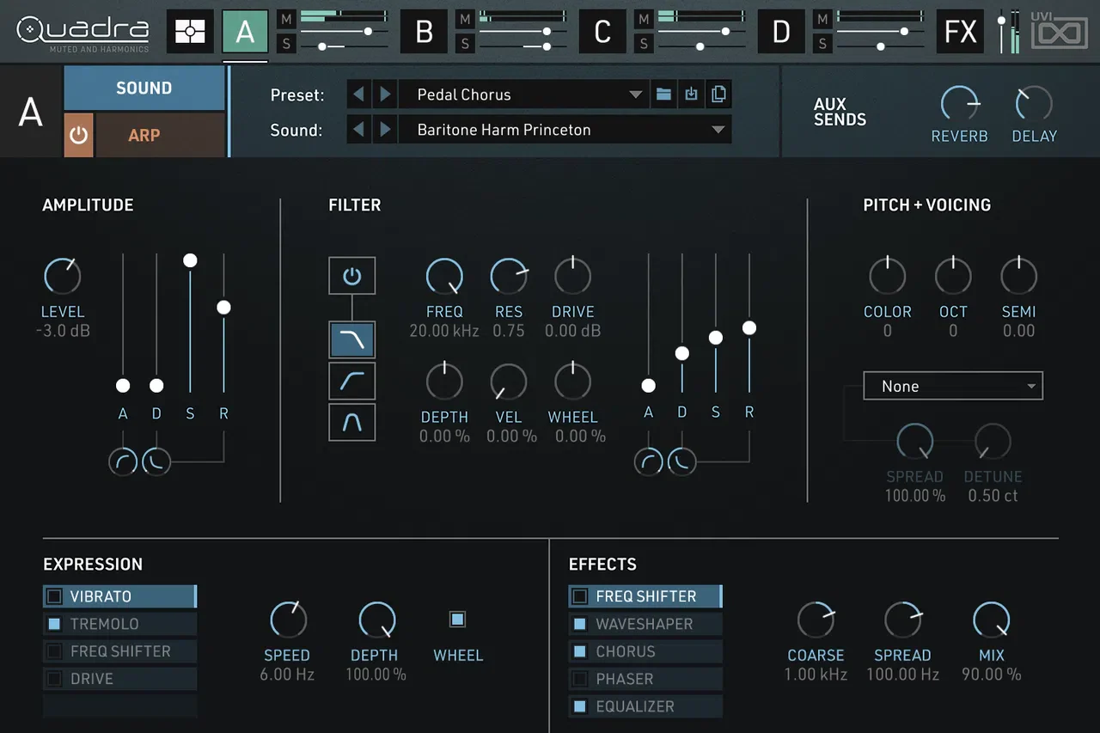Open the Sound dropdown Baritone Harm Princeton

click(565, 130)
